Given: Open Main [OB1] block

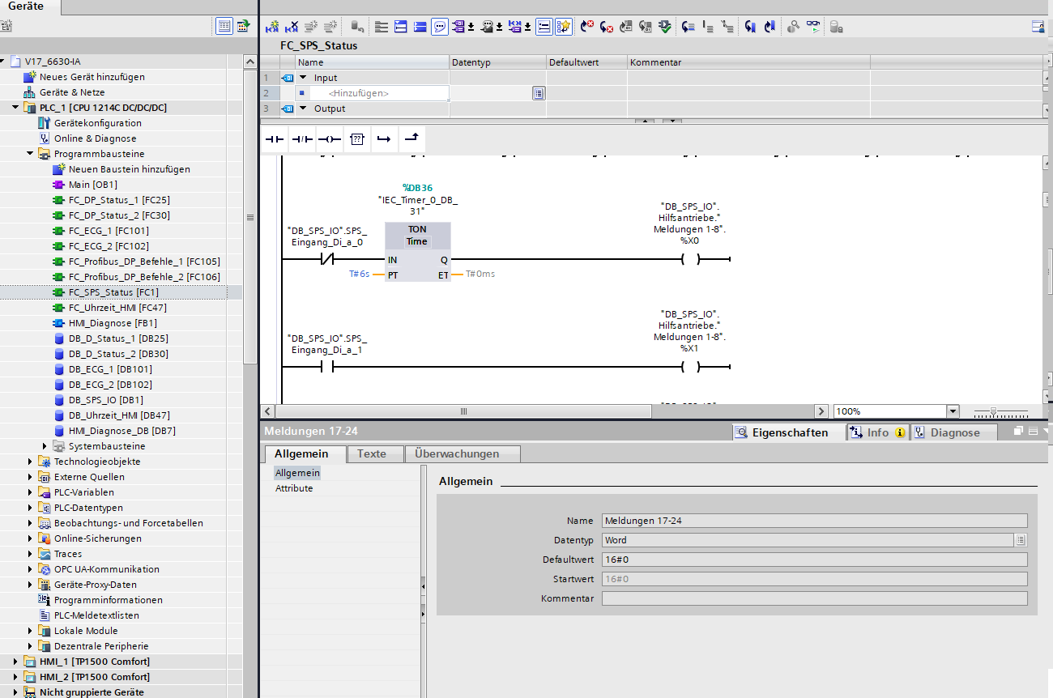Looking at the screenshot, I should click(x=92, y=185).
